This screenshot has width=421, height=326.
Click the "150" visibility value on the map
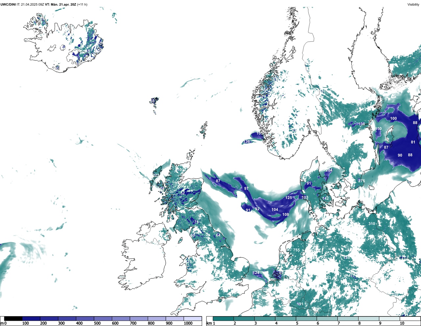[x=379, y=129]
